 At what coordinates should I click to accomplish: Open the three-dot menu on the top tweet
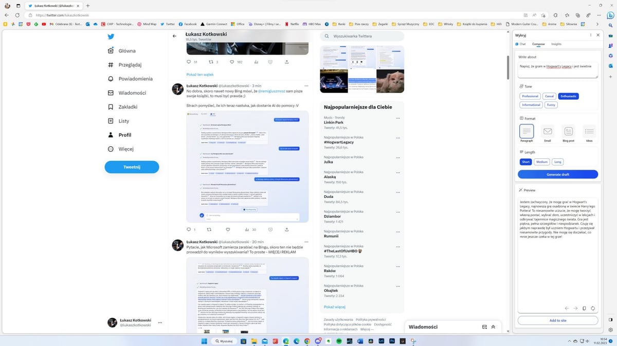pyautogui.click(x=306, y=85)
